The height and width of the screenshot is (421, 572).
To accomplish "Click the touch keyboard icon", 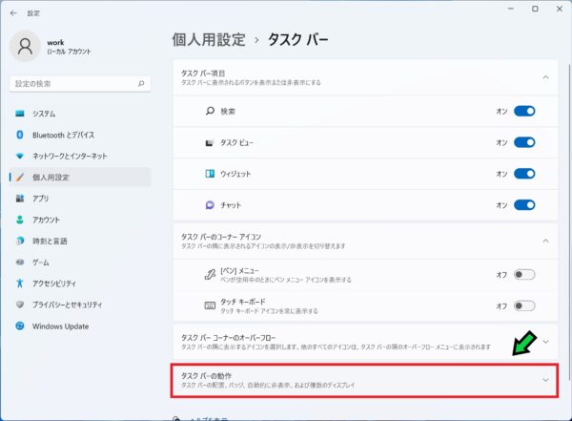I will (210, 305).
